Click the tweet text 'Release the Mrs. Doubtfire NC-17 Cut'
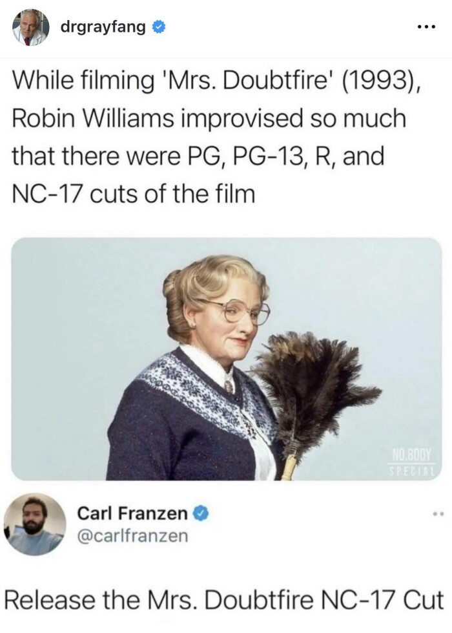The image size is (452, 633). click(225, 600)
